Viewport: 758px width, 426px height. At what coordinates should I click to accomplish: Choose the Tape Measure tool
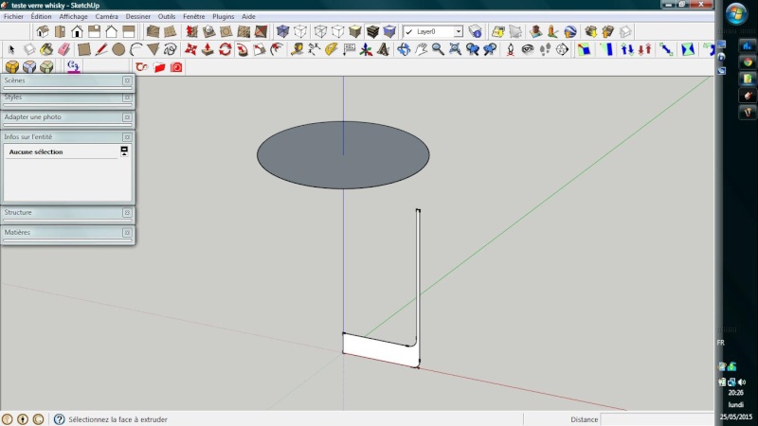[297, 49]
